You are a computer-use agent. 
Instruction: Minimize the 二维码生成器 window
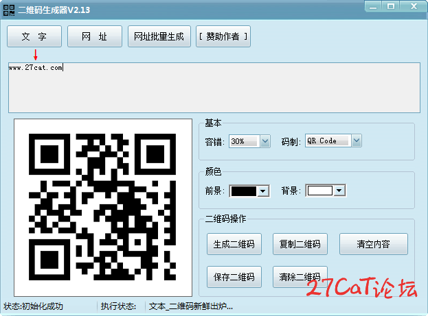(373, 7)
